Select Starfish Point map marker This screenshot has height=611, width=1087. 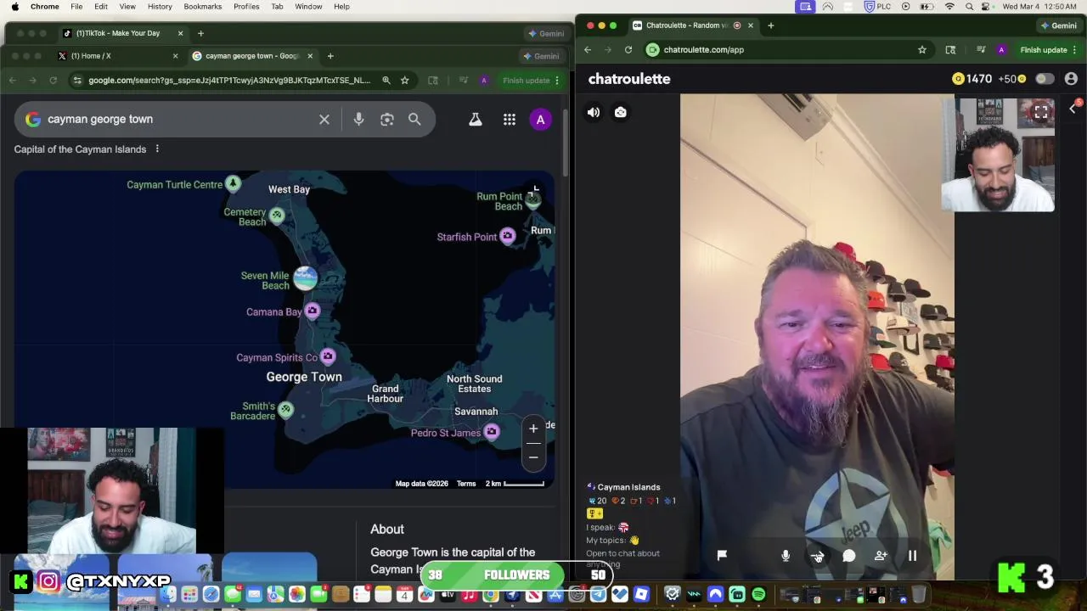coord(508,236)
